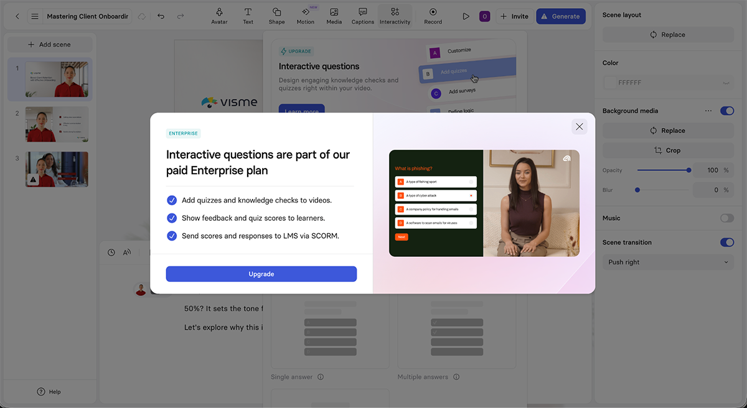Replace the background media

[x=668, y=131]
